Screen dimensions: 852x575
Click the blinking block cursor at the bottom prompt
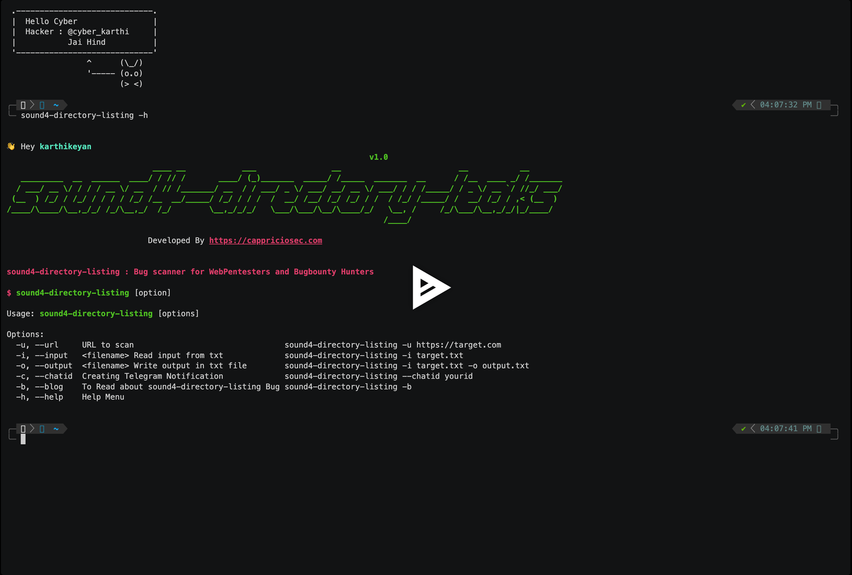tap(23, 439)
